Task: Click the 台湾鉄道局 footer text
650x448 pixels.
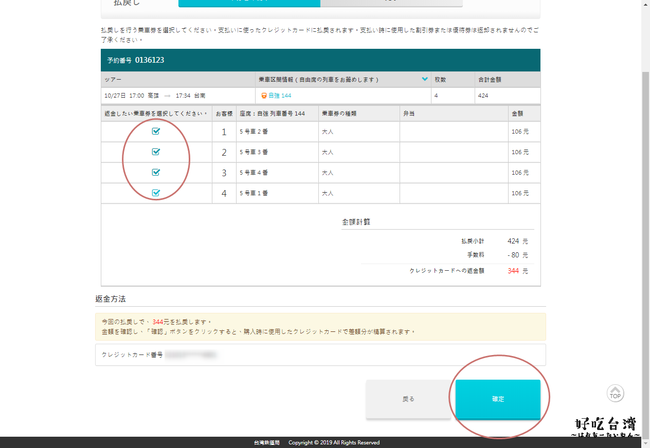Action: (x=266, y=442)
